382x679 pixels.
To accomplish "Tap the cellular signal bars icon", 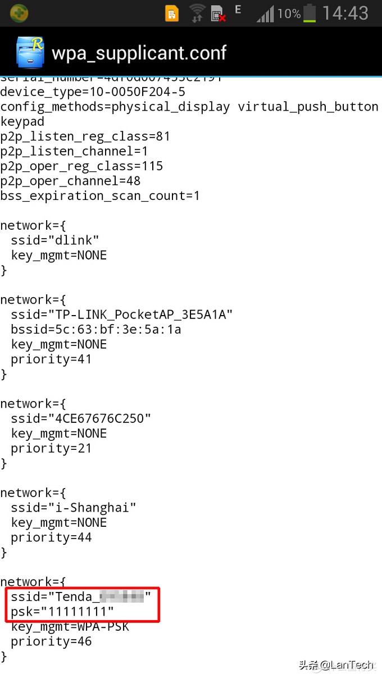I will click(265, 13).
